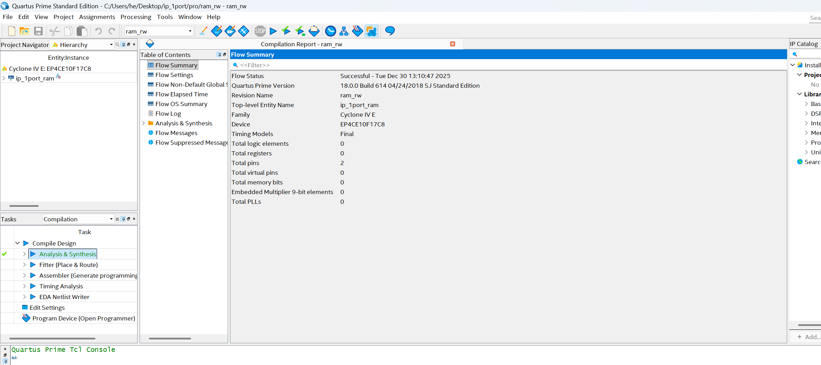Start Analysis & Synthesis toolbar icon
Viewport: 821px width, 365px height.
coord(286,31)
